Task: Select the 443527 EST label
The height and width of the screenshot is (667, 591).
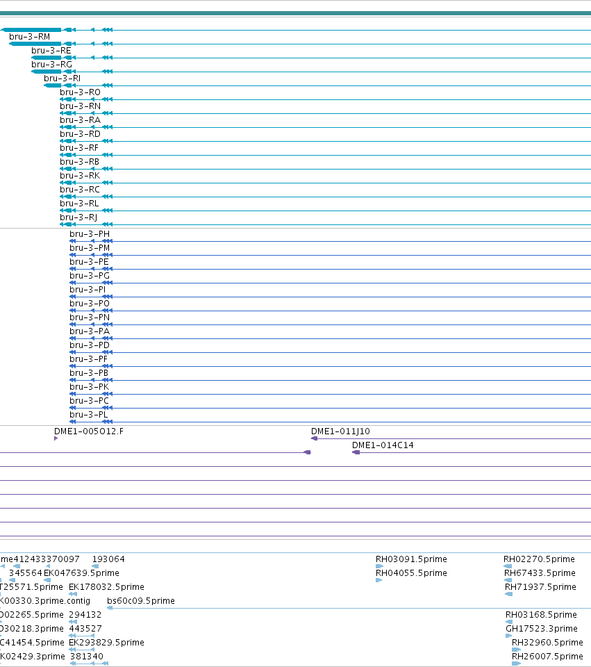Action: 85,629
